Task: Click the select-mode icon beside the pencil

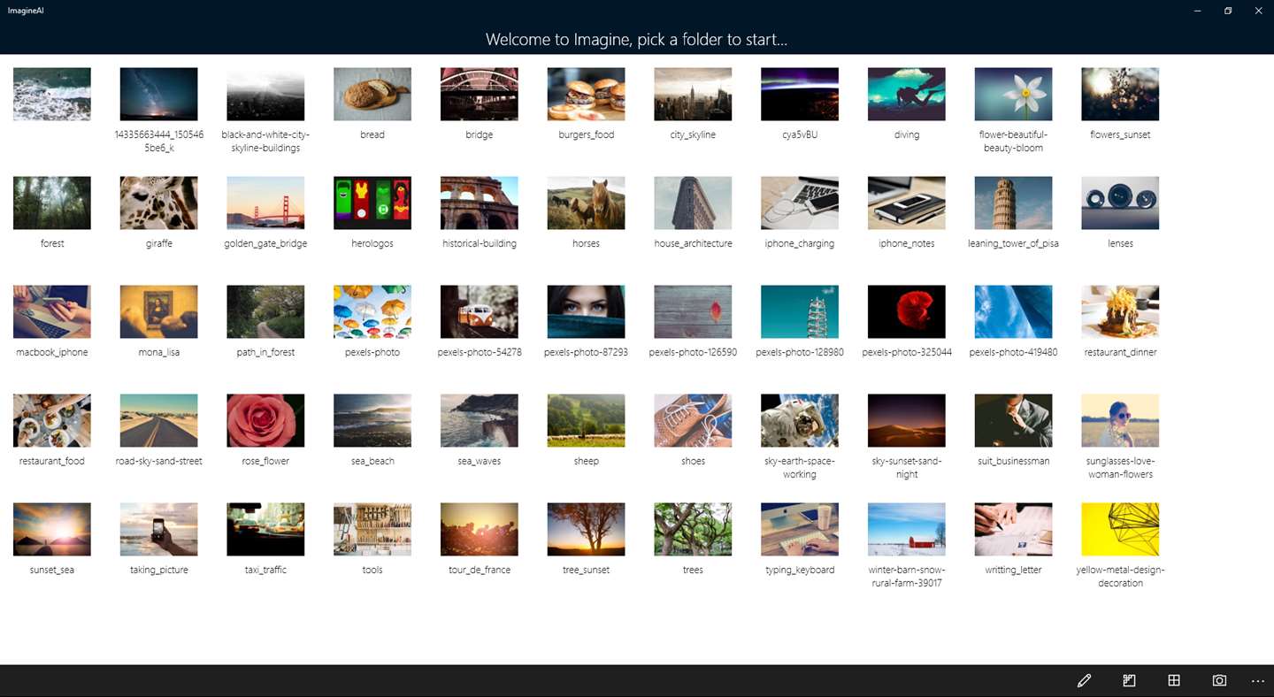Action: [1129, 680]
